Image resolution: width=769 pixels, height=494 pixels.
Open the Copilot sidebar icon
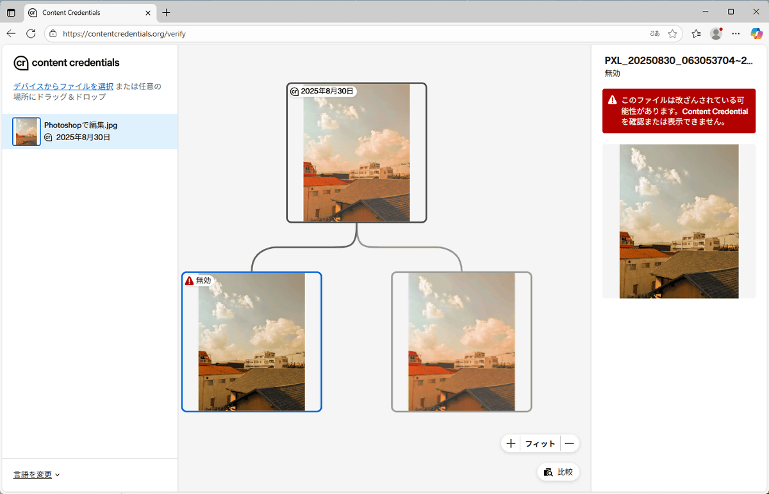(x=756, y=33)
